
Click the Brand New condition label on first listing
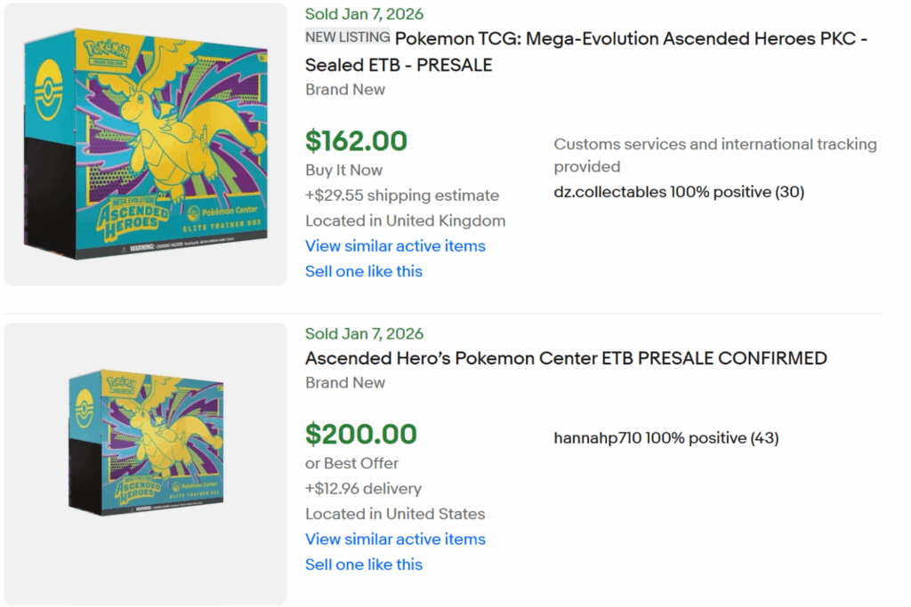345,89
